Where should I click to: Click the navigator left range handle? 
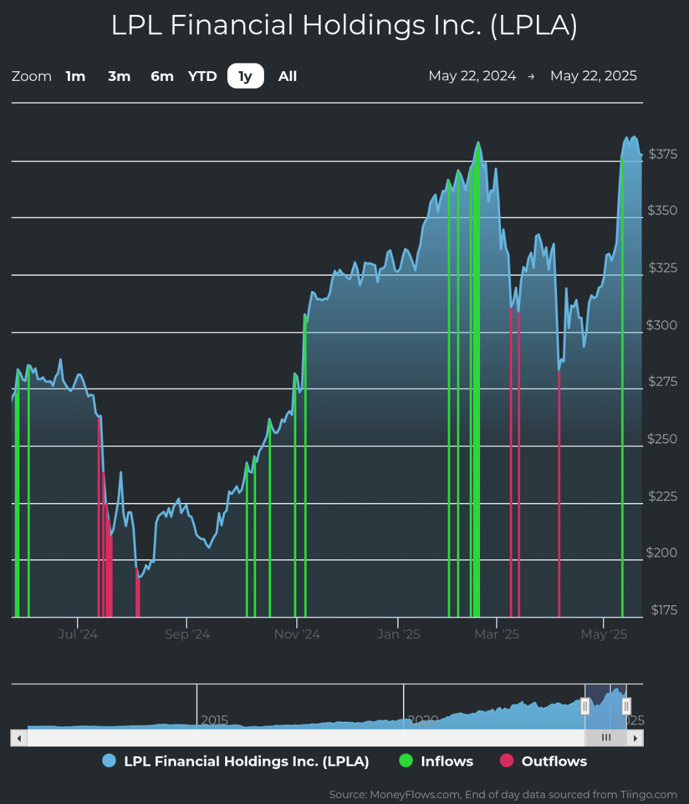click(585, 706)
